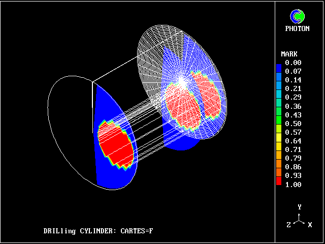The height and width of the screenshot is (244, 325).
Task: Pick the 1.00 legend value
Action: [293, 185]
